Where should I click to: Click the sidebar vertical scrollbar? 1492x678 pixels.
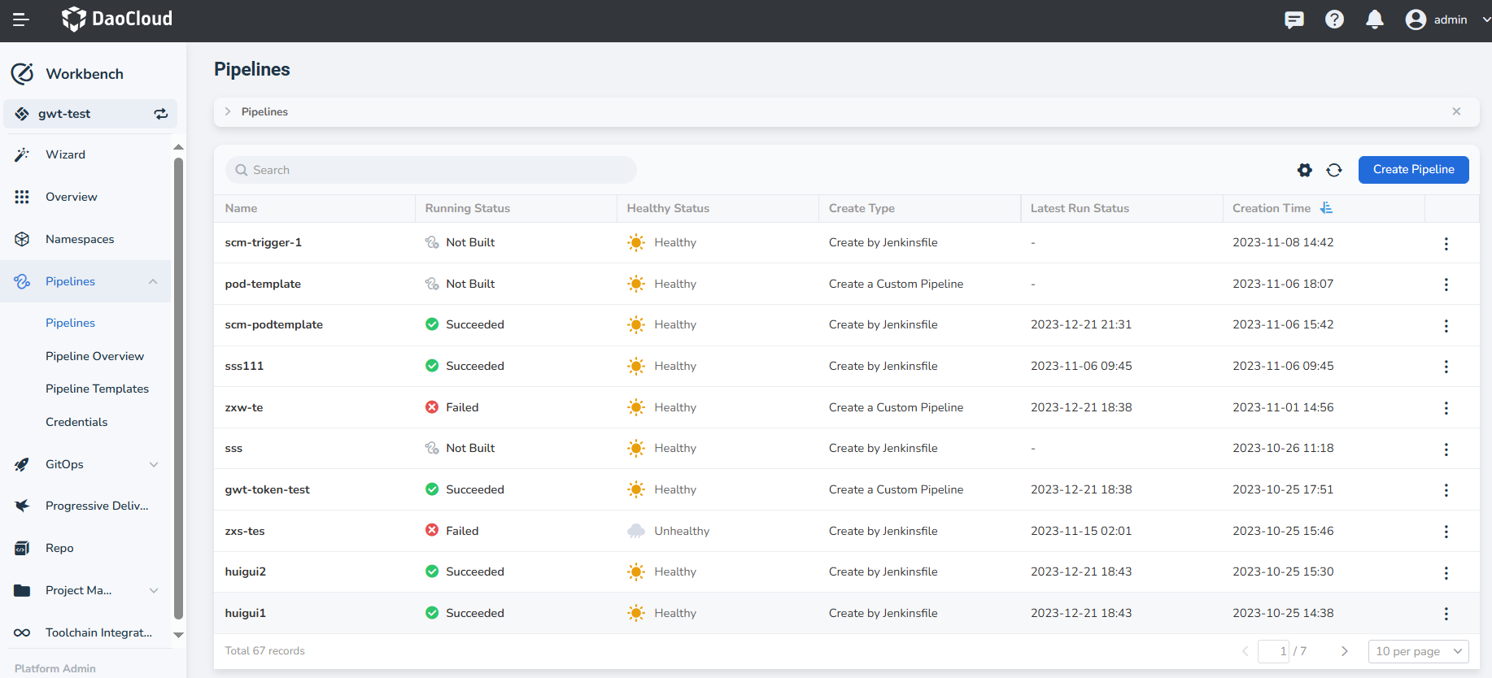coord(178,390)
